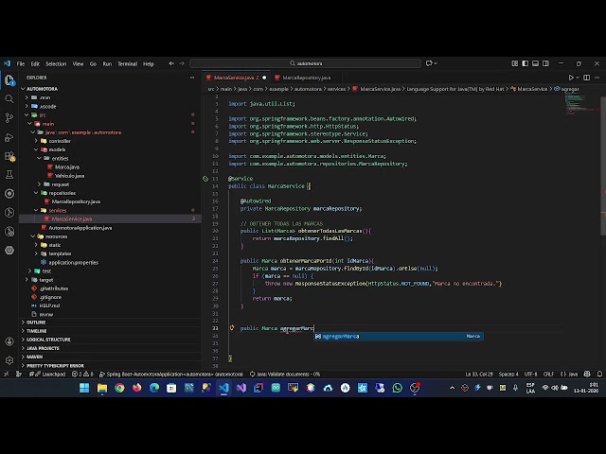Click the automotora command center search box
Image resolution: width=606 pixels, height=454 pixels.
pyautogui.click(x=305, y=63)
